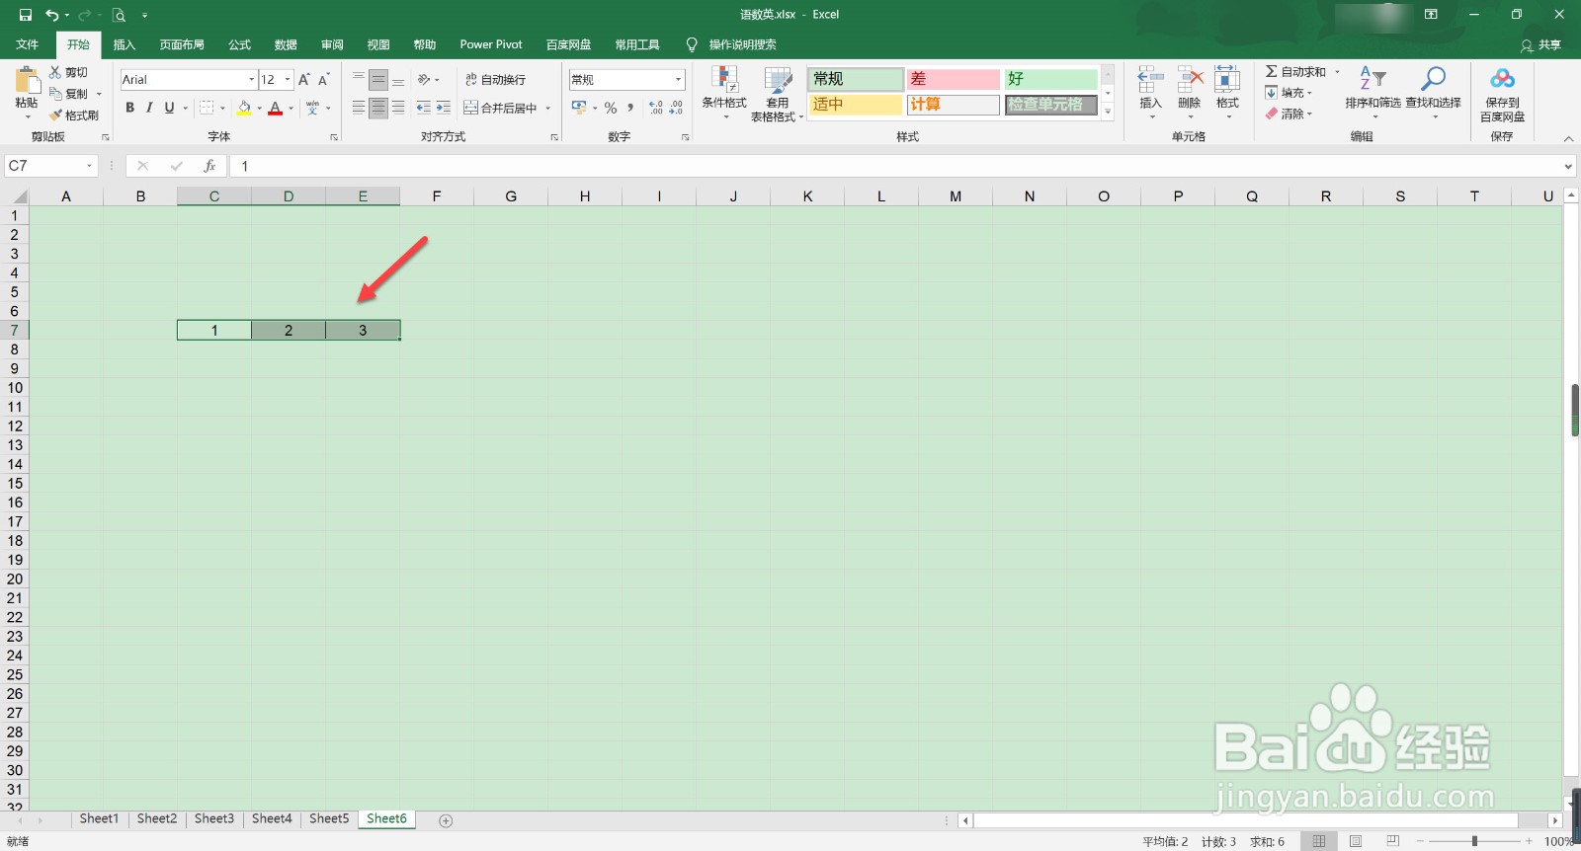Click AutoSum 自动求和 button
This screenshot has width=1581, height=851.
point(1296,71)
